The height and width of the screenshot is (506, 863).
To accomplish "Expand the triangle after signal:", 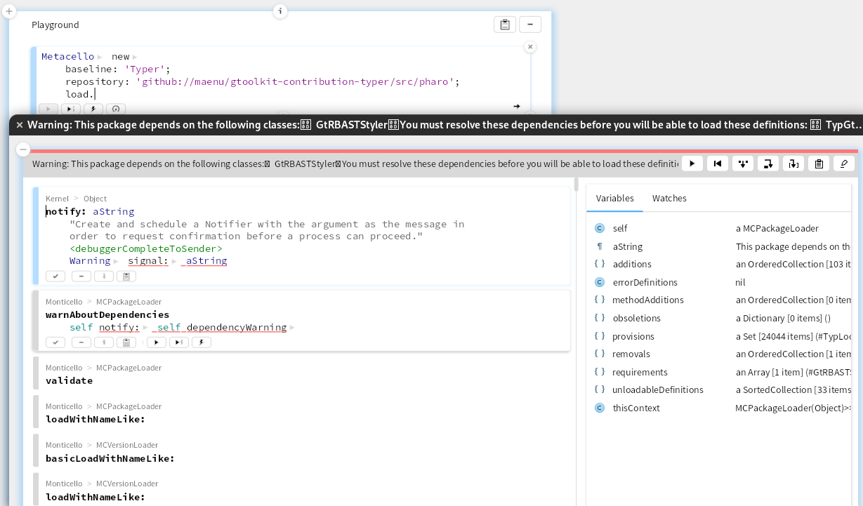I will click(174, 261).
